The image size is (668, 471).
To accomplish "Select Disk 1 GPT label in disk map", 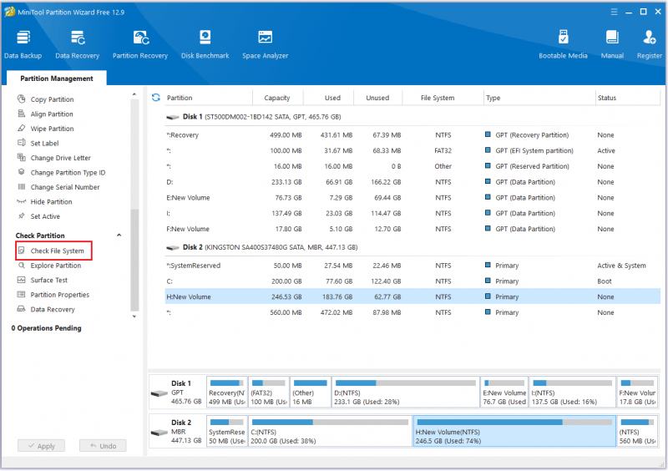I will point(177,392).
